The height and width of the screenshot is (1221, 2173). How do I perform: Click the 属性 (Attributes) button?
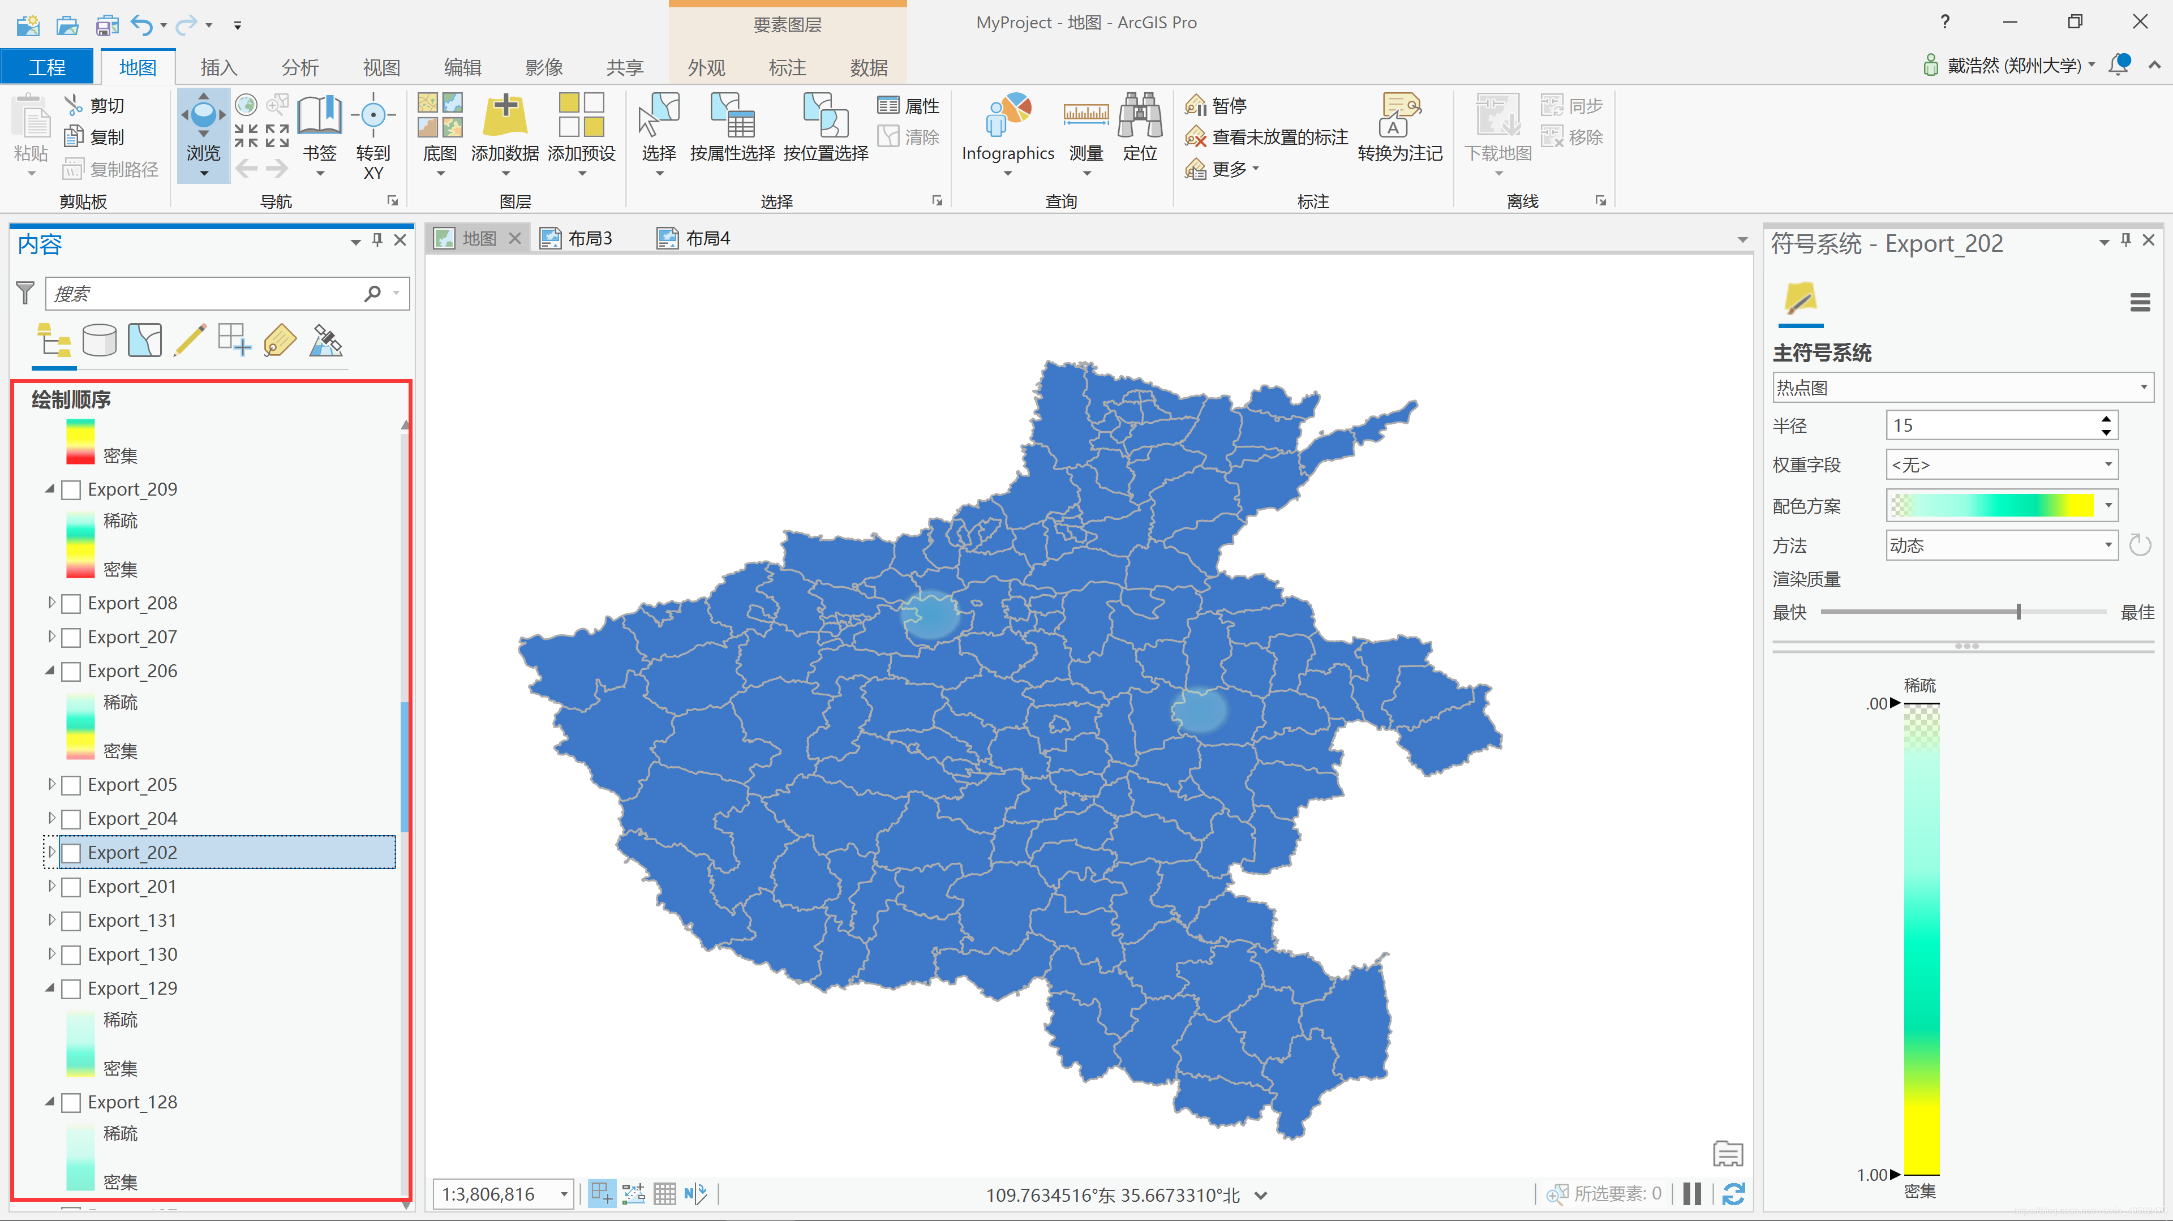click(908, 105)
